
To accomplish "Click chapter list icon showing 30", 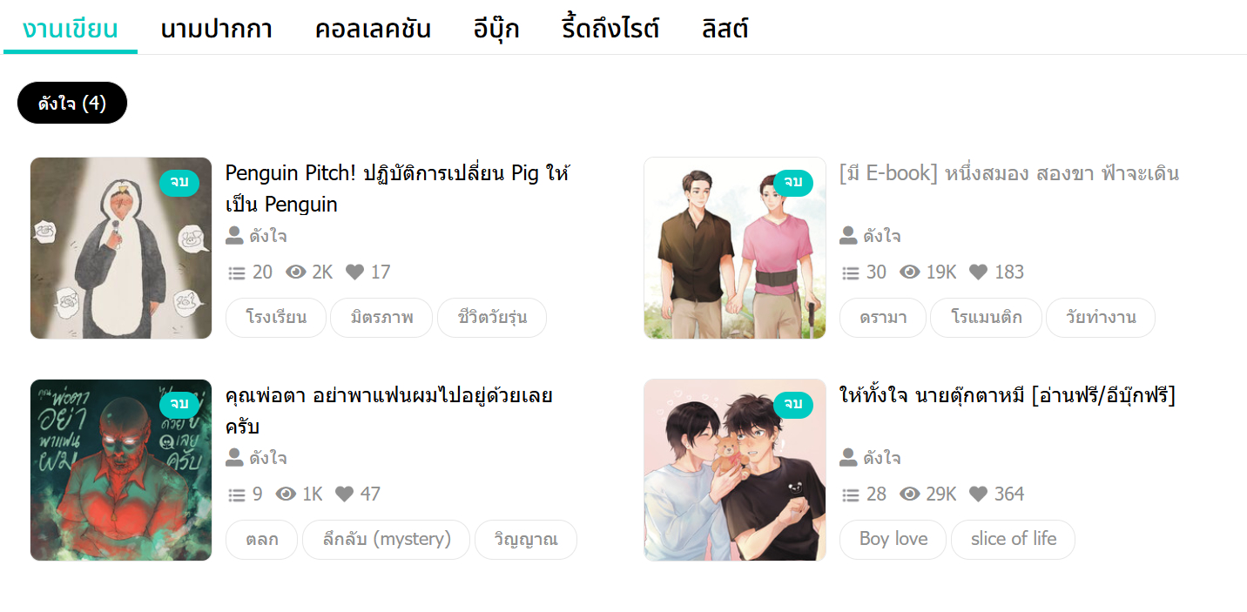I will click(851, 272).
